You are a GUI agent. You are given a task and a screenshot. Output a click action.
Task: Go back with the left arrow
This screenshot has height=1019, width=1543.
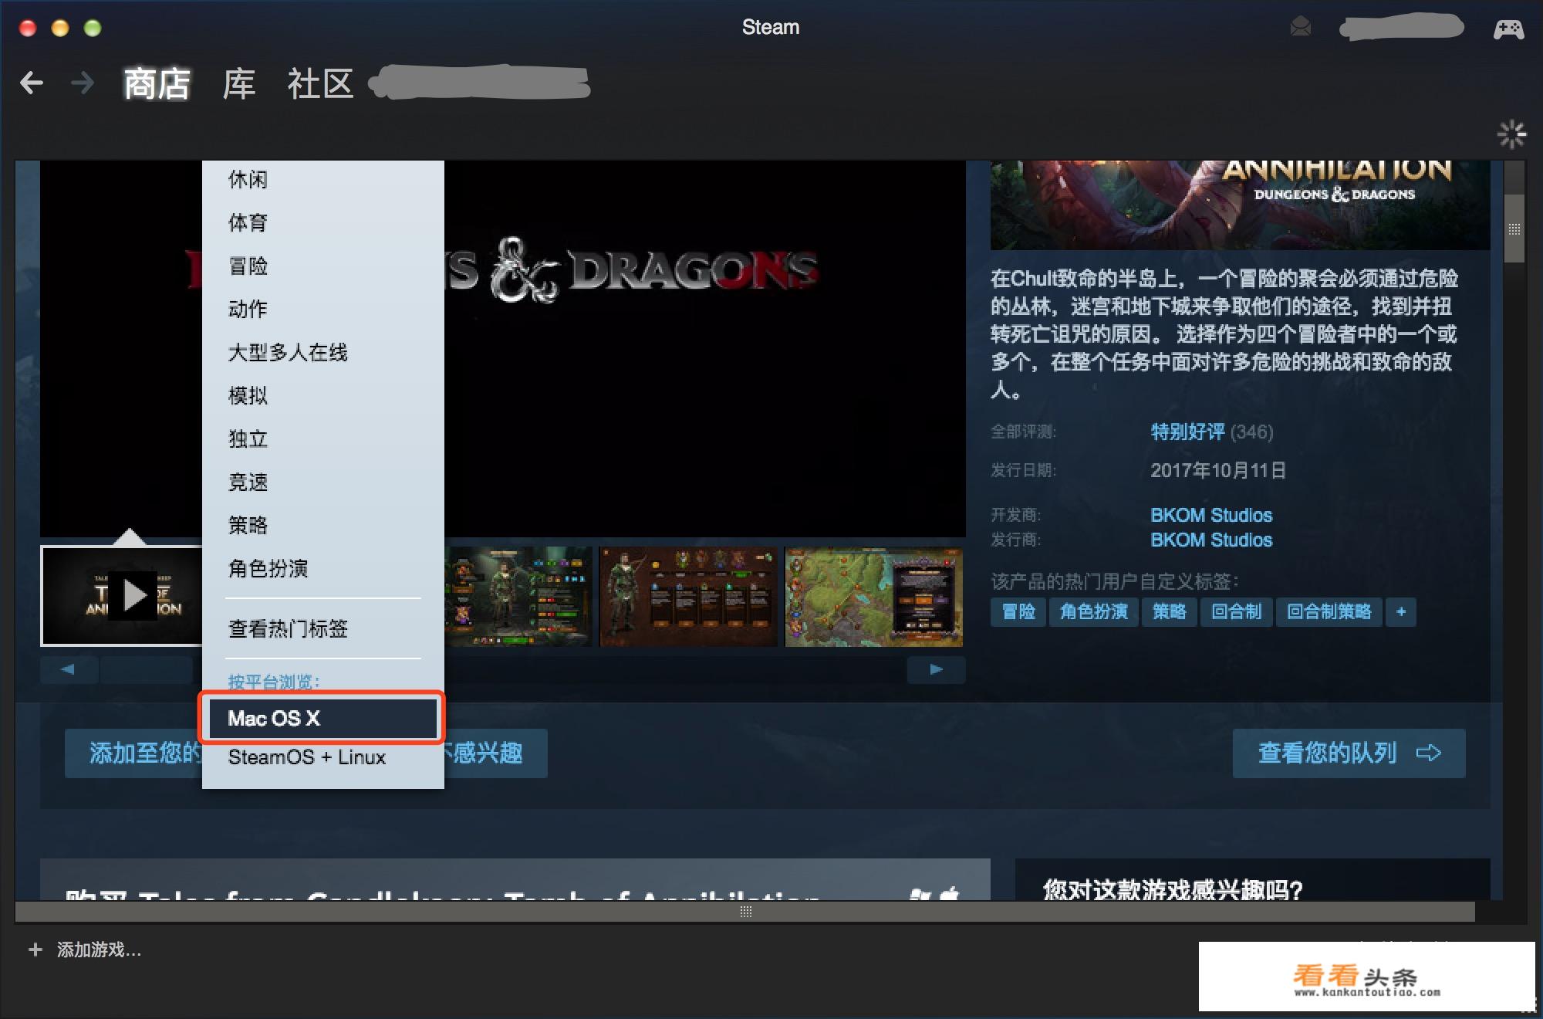tap(32, 83)
